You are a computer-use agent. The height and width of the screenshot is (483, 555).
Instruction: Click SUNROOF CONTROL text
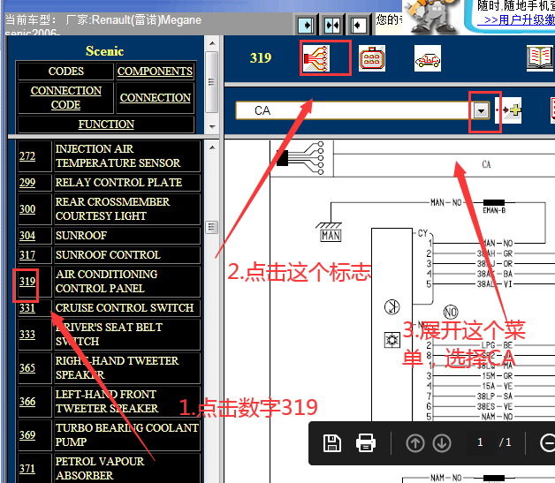pyautogui.click(x=108, y=255)
